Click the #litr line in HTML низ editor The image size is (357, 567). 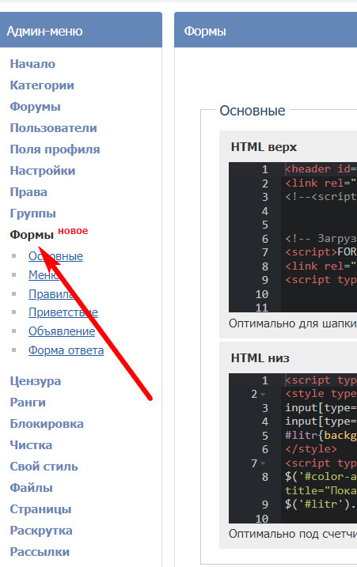click(321, 436)
